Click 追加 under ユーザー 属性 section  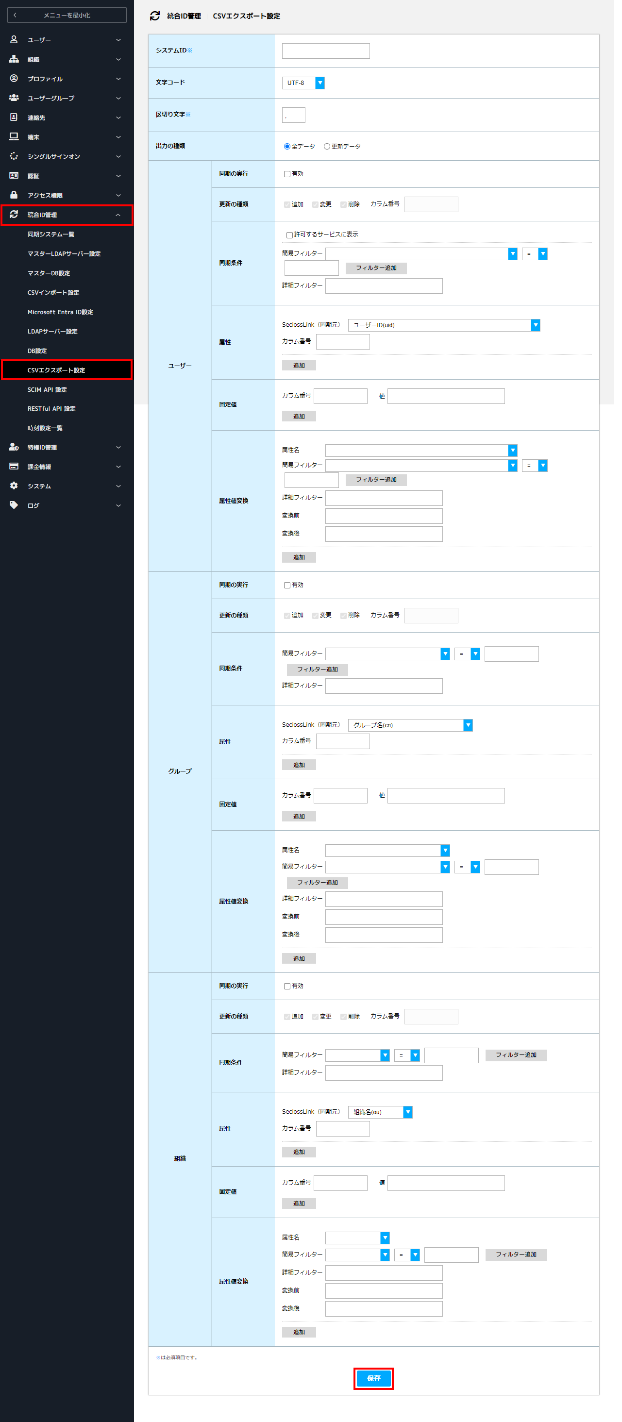click(x=299, y=366)
